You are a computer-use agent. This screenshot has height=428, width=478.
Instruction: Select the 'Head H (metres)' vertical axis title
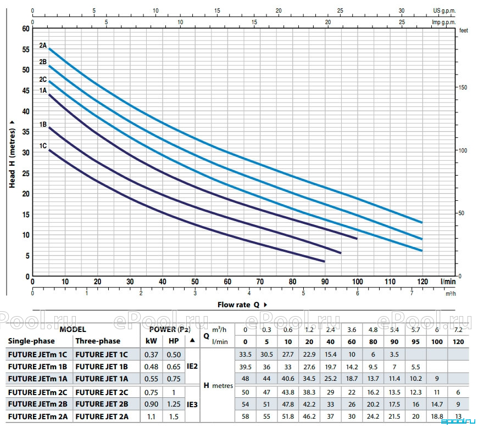pos(12,154)
